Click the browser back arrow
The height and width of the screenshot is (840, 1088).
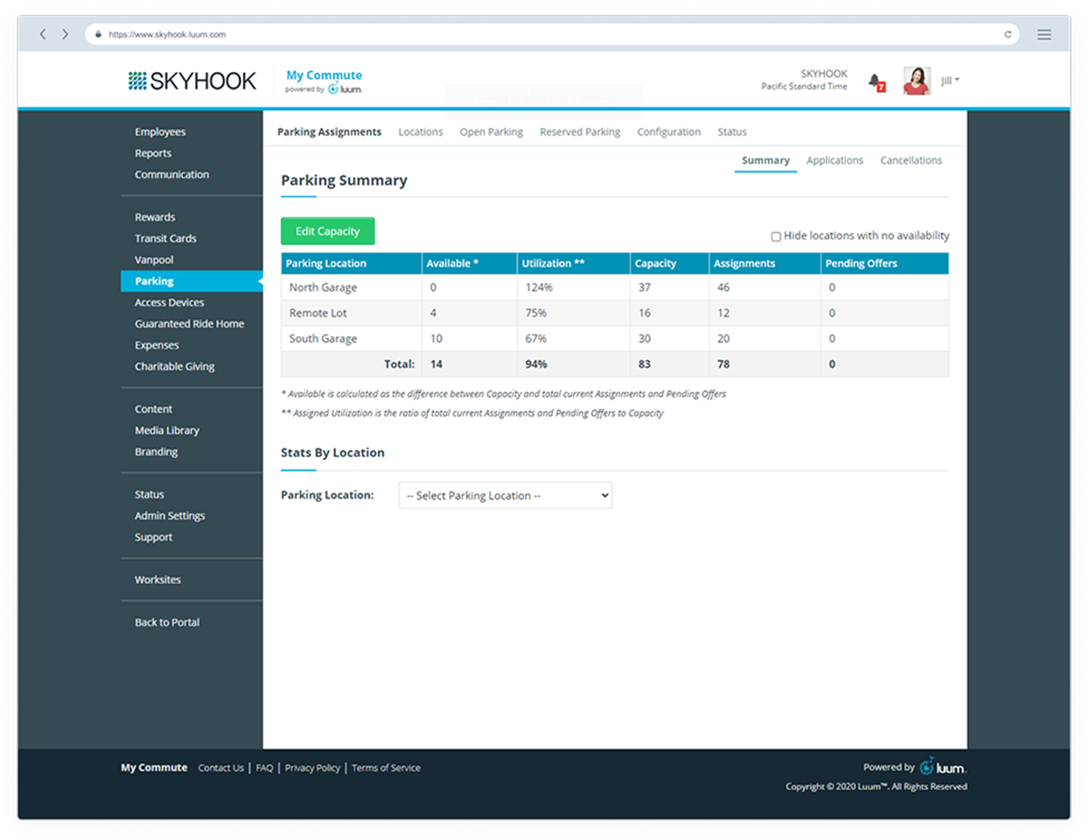coord(42,35)
